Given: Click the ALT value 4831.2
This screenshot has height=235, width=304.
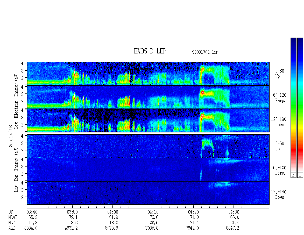Looking at the screenshot, I should coord(71,228).
